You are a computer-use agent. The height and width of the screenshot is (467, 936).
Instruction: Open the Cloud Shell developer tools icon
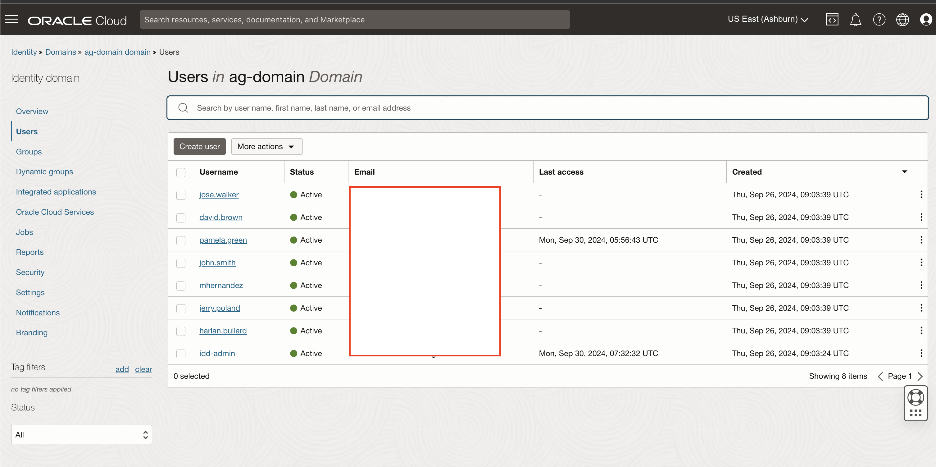pyautogui.click(x=832, y=19)
